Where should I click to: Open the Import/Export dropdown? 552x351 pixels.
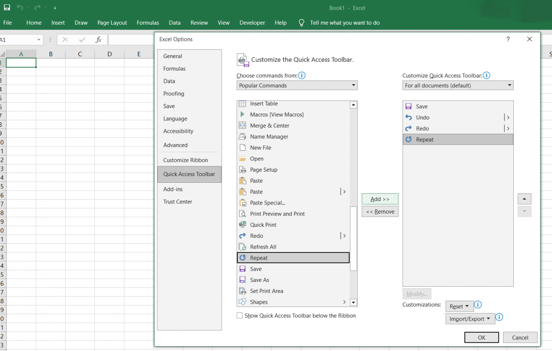click(x=470, y=318)
